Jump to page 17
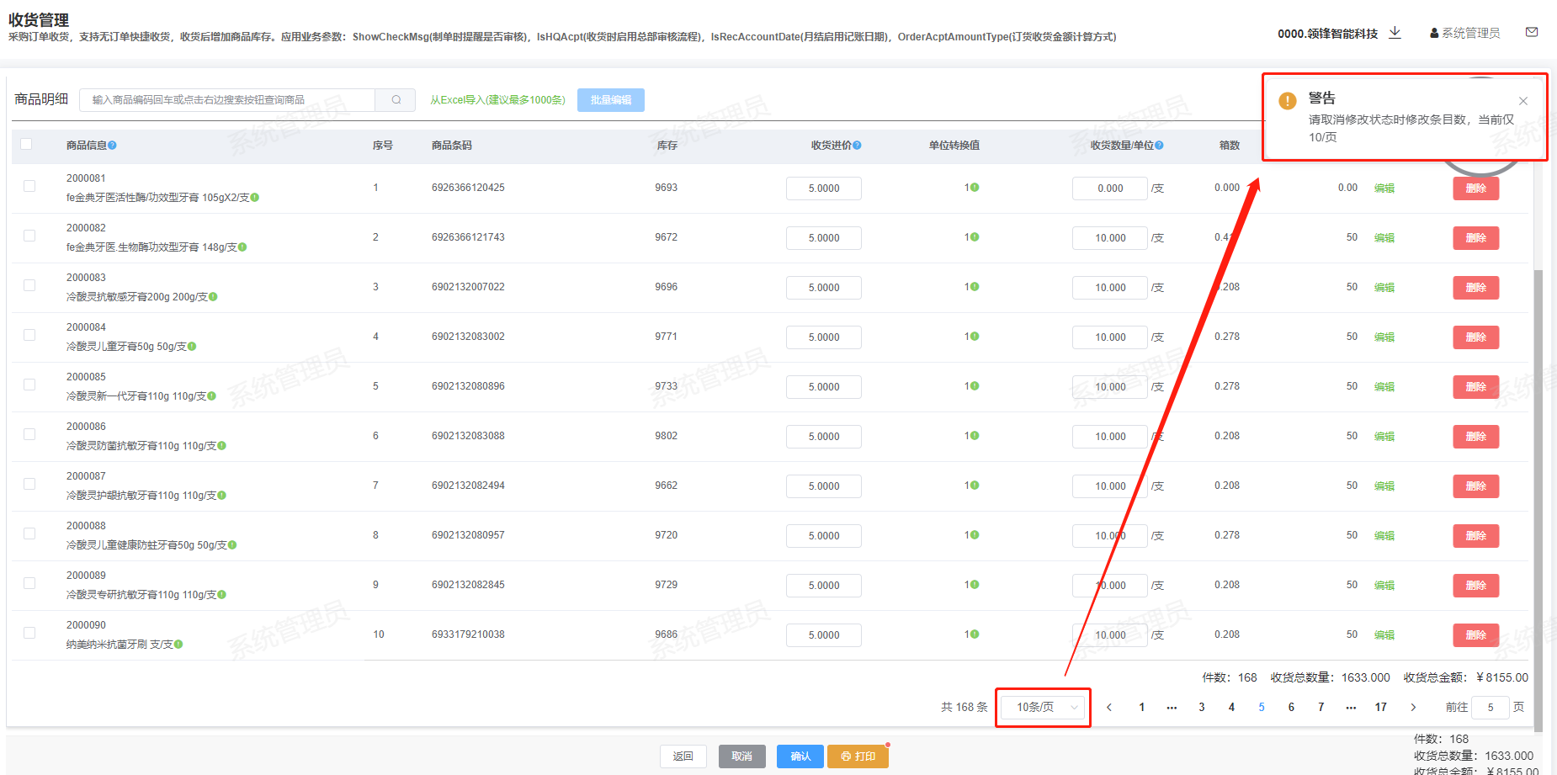The width and height of the screenshot is (1557, 775). click(x=1380, y=708)
